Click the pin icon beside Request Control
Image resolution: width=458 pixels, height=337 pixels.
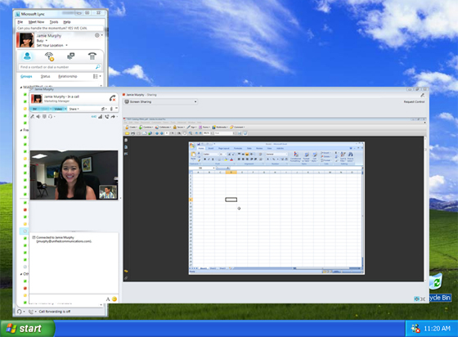pos(422,95)
